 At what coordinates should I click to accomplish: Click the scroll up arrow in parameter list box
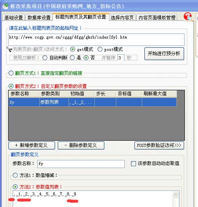tap(175, 194)
